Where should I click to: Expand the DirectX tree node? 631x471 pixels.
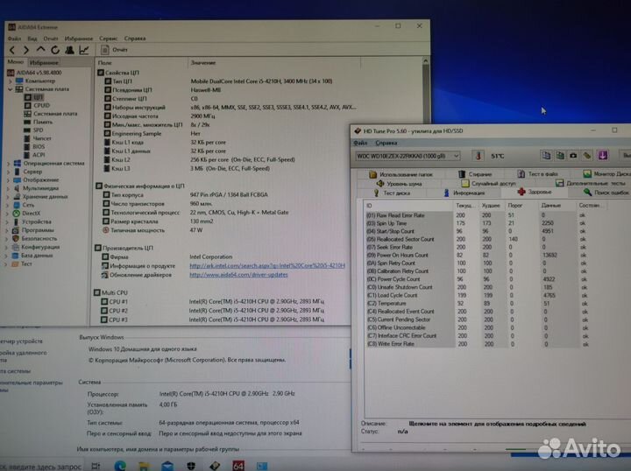7,214
